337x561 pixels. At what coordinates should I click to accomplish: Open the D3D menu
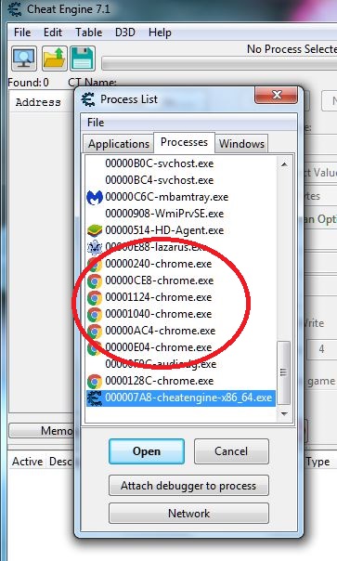coord(124,33)
